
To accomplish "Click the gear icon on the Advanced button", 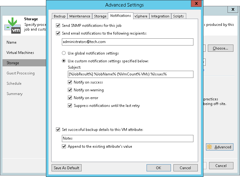I will (x=210, y=147).
